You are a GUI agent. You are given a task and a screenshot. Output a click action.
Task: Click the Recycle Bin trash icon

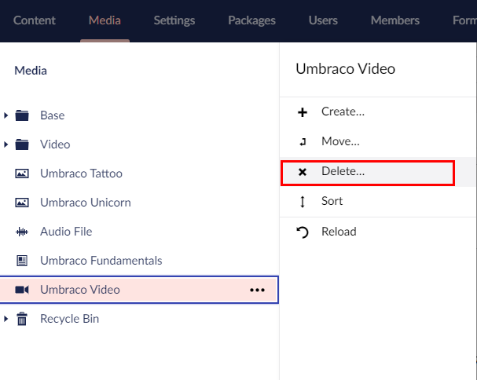[22, 319]
